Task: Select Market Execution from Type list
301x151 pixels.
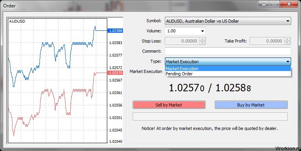Action: 228,69
